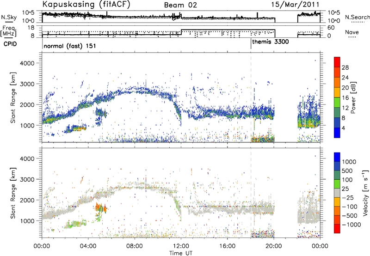Select the 3000 km tick in power panel
Viewport: 370px width, 256px height.
pos(27,84)
